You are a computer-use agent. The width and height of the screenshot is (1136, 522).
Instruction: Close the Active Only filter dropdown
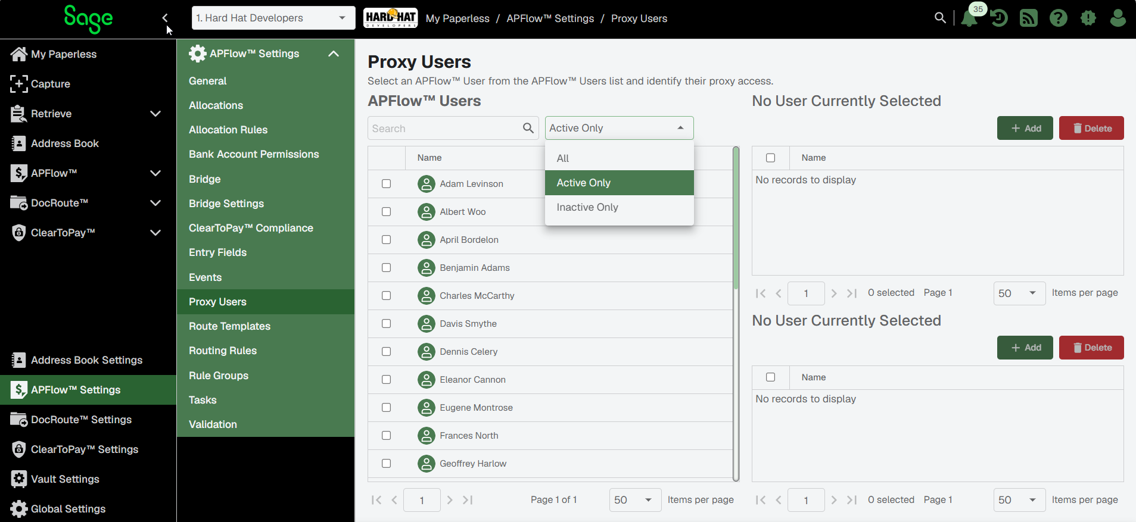620,128
